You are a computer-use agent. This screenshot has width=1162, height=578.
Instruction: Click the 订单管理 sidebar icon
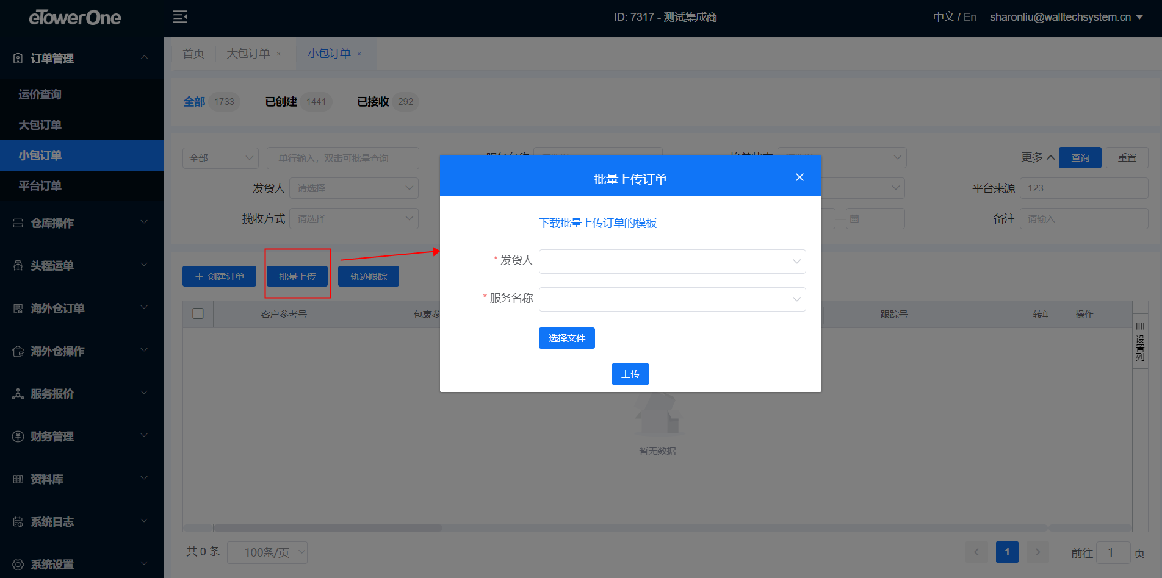click(x=18, y=59)
